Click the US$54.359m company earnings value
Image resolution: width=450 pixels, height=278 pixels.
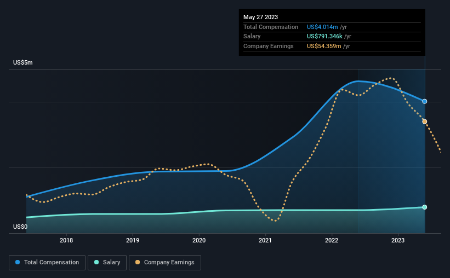point(324,46)
